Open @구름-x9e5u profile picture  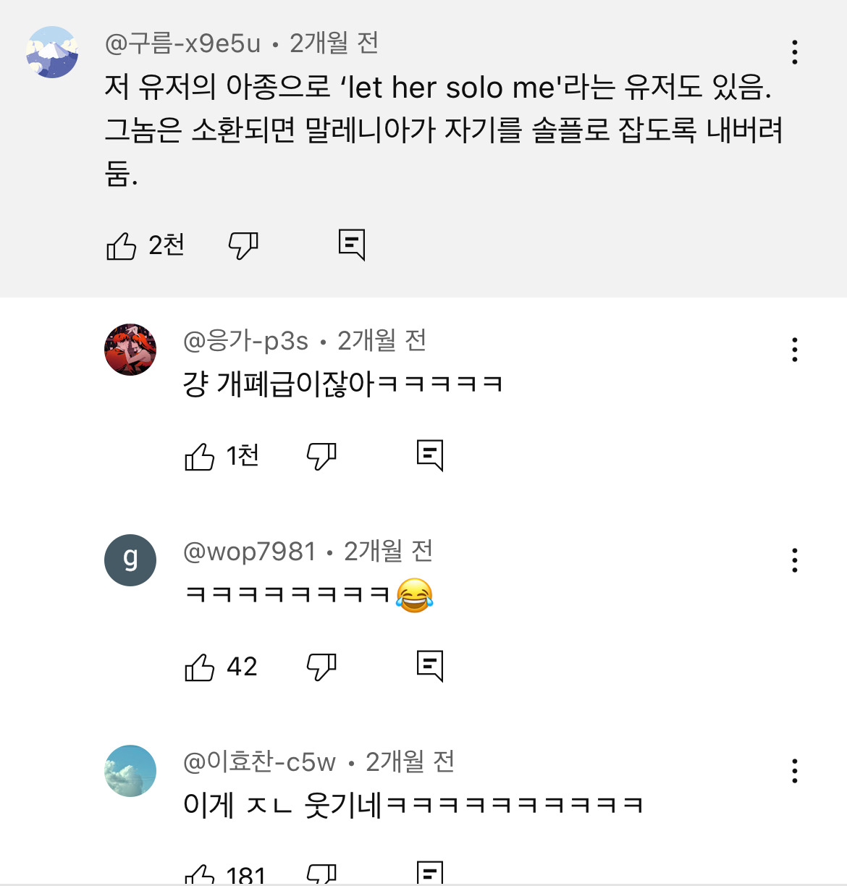click(x=52, y=52)
